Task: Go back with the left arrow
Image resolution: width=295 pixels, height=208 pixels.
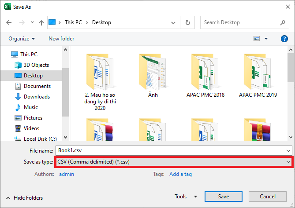Action: tap(9, 22)
